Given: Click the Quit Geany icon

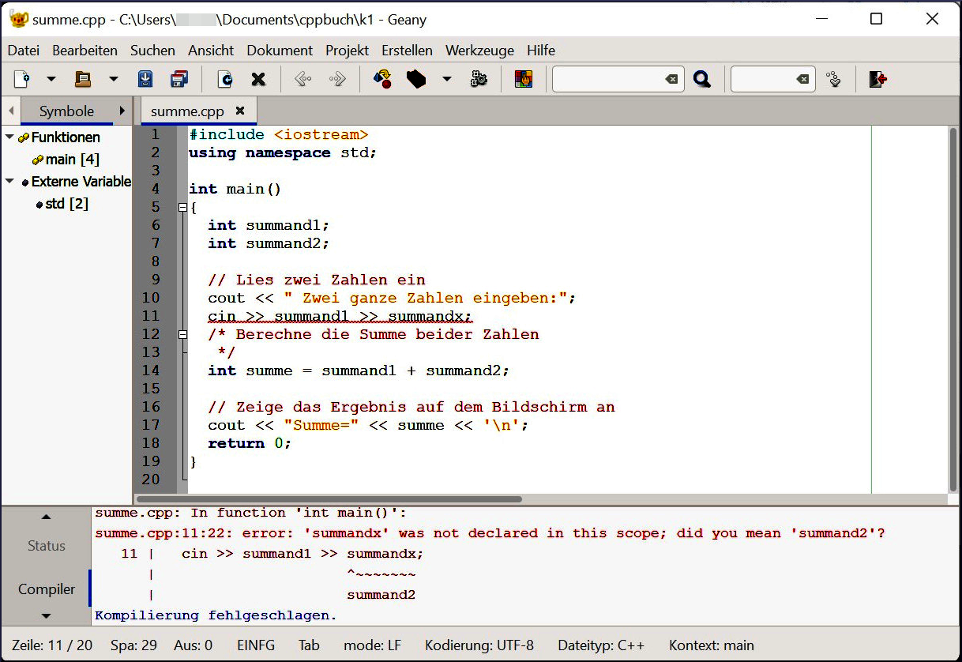Looking at the screenshot, I should [x=877, y=79].
